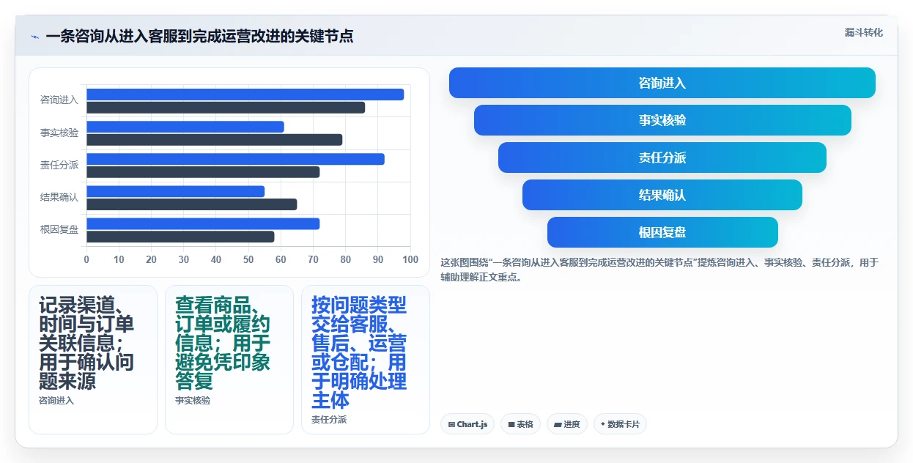913x463 pixels.
Task: Open the green card starting with 查看商品
Action: pos(229,359)
